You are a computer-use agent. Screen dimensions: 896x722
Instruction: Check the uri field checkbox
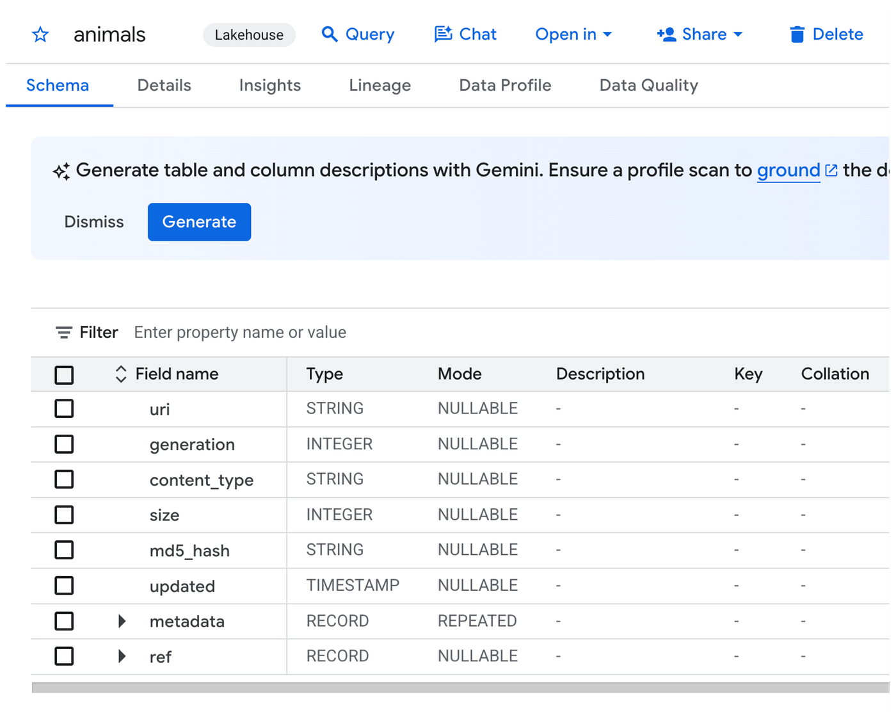tap(64, 408)
